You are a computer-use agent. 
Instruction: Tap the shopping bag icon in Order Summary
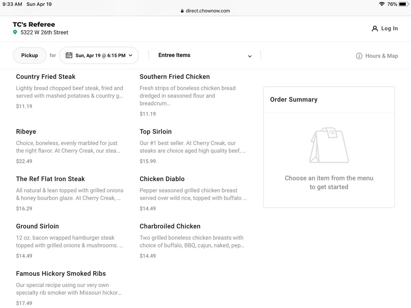coord(329,145)
